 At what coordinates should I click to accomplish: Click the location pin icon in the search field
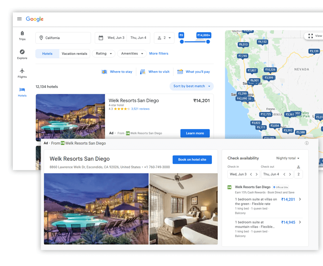(41, 38)
